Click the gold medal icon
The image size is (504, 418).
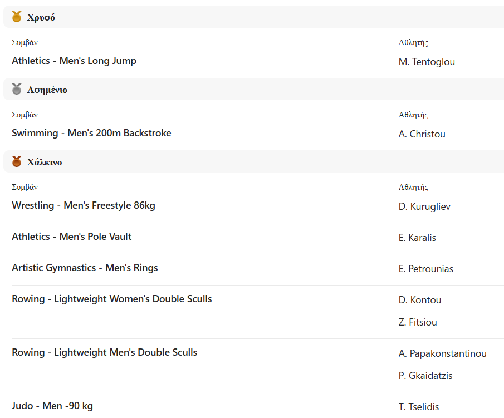coord(17,17)
